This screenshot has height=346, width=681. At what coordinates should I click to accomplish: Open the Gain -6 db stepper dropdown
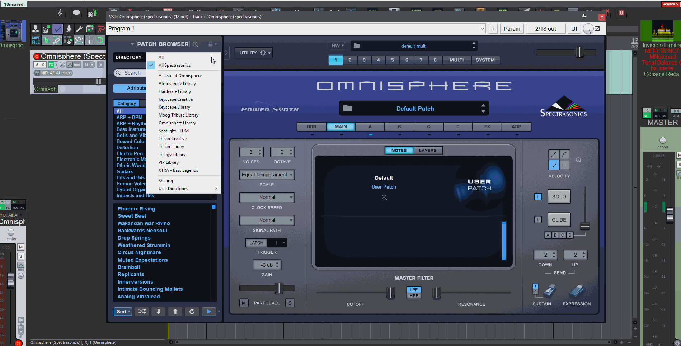(267, 265)
